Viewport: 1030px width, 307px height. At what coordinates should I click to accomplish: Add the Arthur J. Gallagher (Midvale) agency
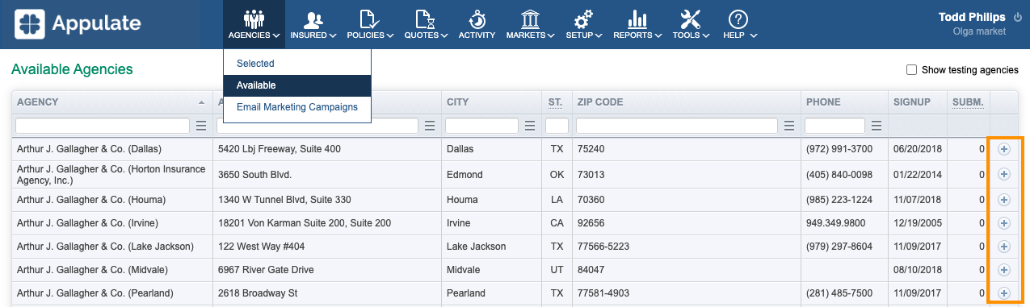(x=1004, y=269)
